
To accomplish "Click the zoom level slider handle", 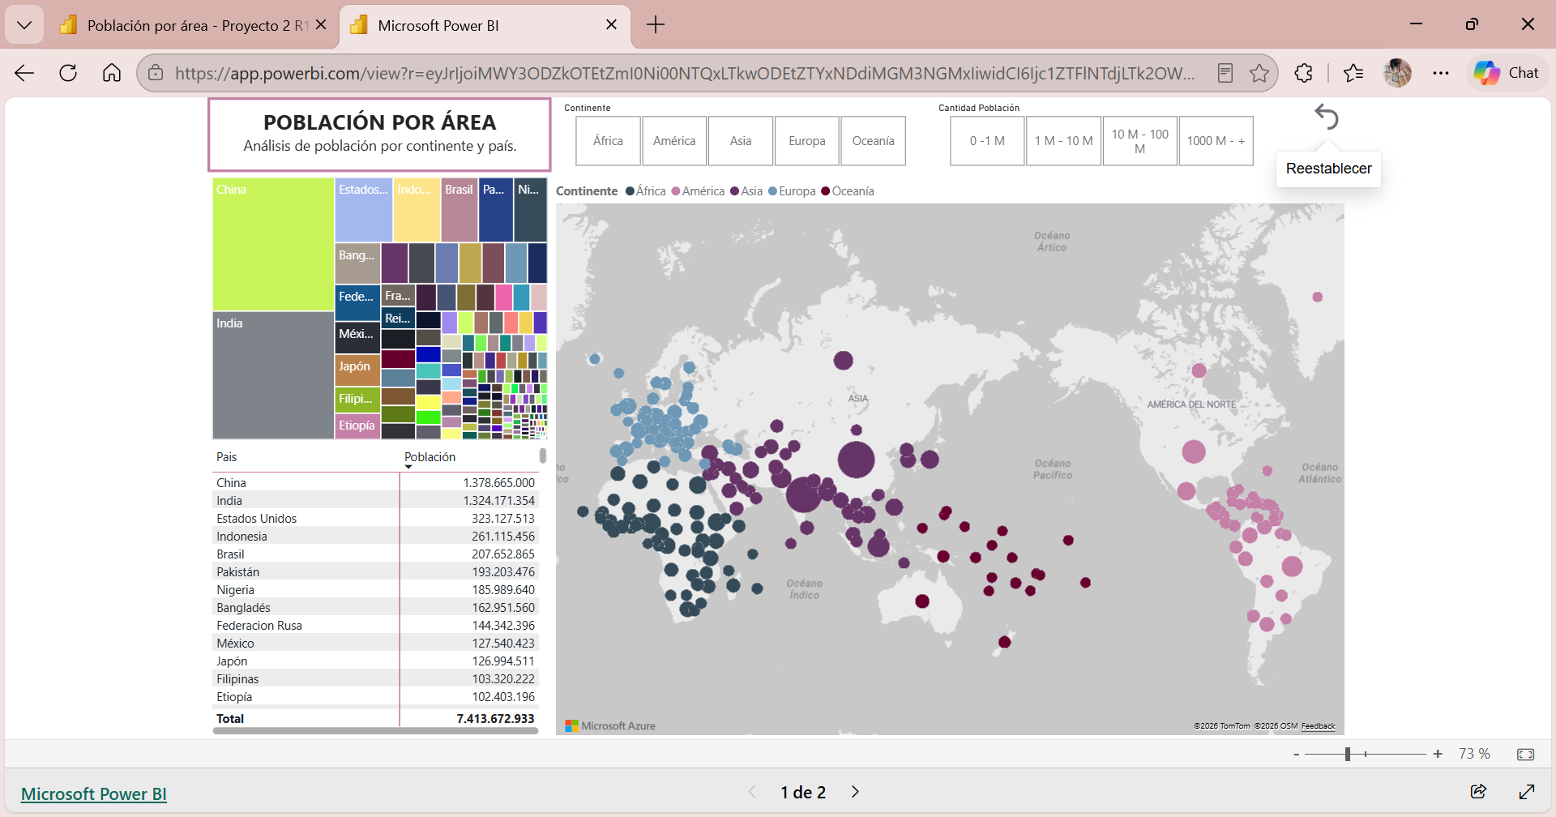I will click(x=1348, y=755).
